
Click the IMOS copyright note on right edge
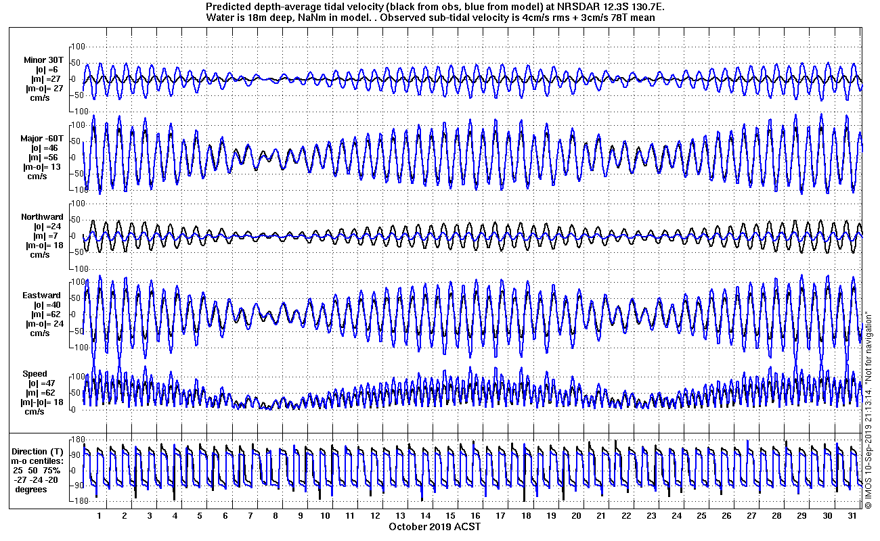(x=868, y=410)
